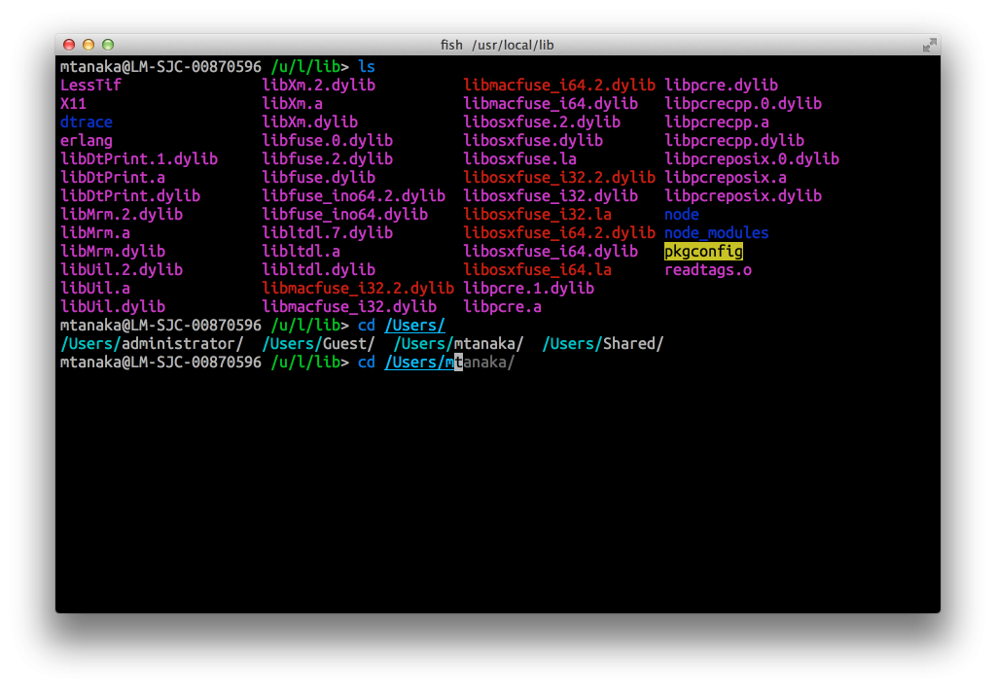The width and height of the screenshot is (996, 690).
Task: Select libDtPrint.a in the listing
Action: [x=113, y=177]
